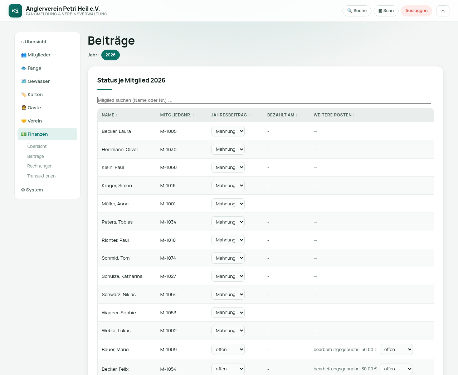458x375 pixels.
Task: Select the Transaktionen submenu item
Action: [42, 176]
